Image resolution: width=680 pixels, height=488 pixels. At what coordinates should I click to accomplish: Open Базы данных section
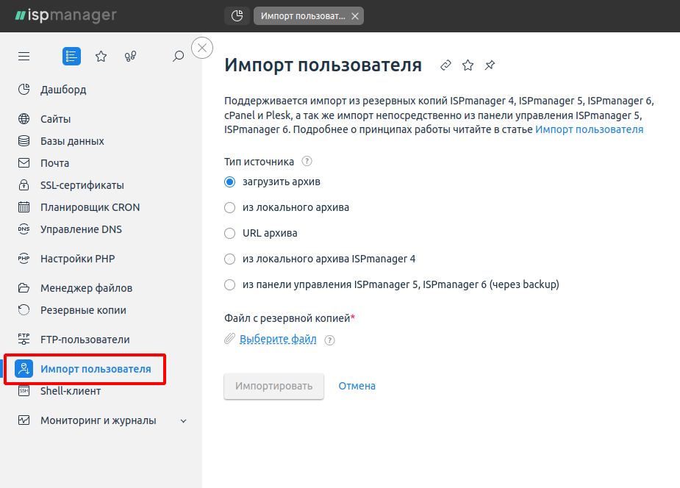(72, 141)
